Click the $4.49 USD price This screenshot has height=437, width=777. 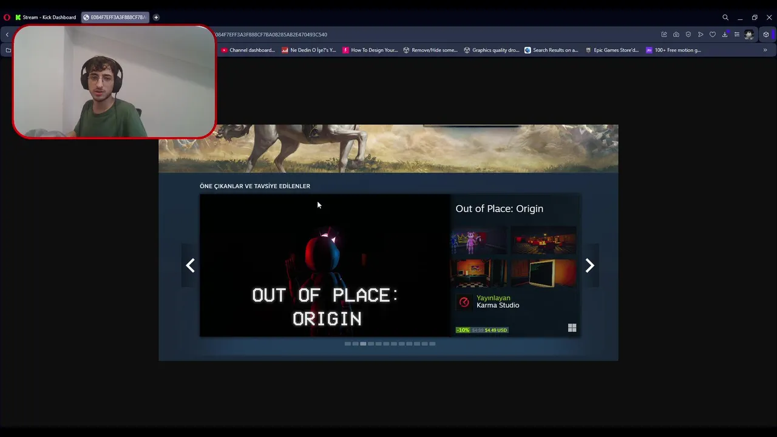coord(496,330)
